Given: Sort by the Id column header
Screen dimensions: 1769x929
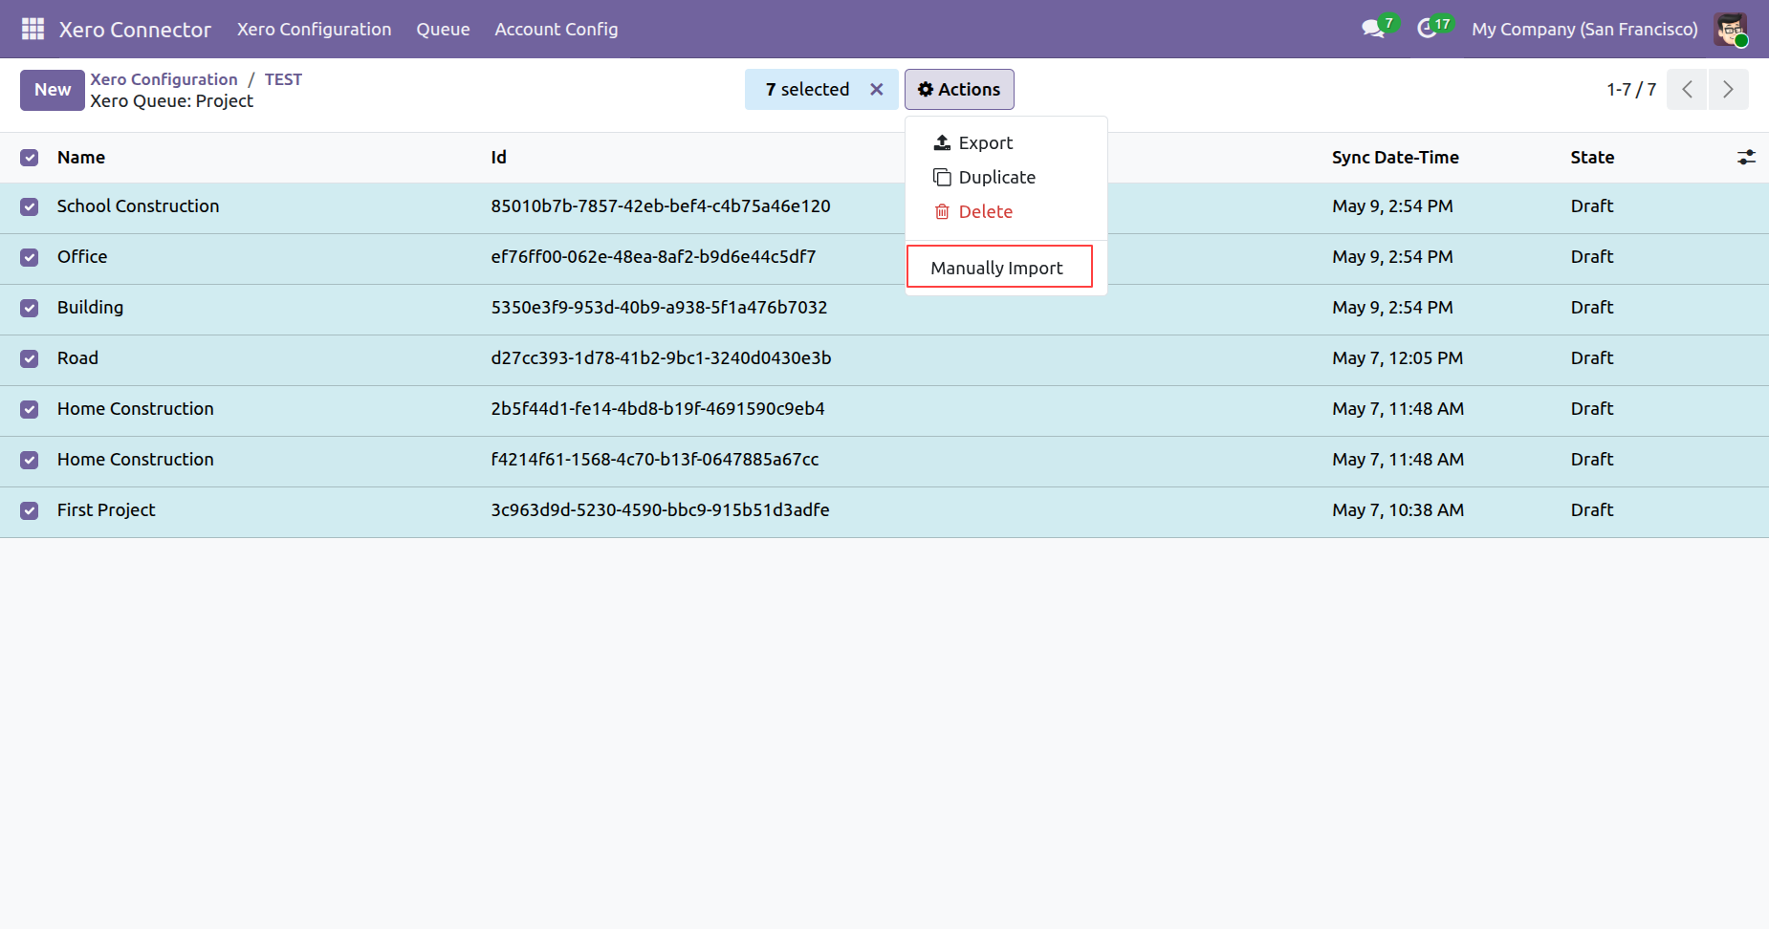Looking at the screenshot, I should (x=499, y=157).
